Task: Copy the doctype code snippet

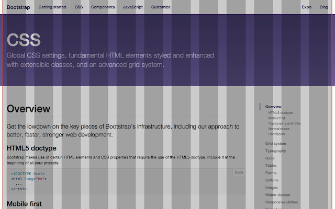Action: point(239,172)
